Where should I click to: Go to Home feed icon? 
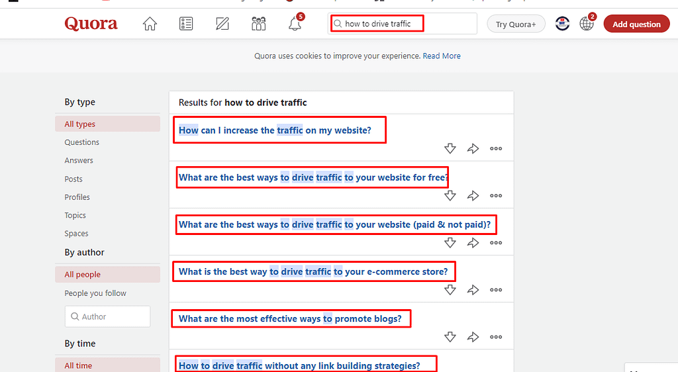click(150, 24)
